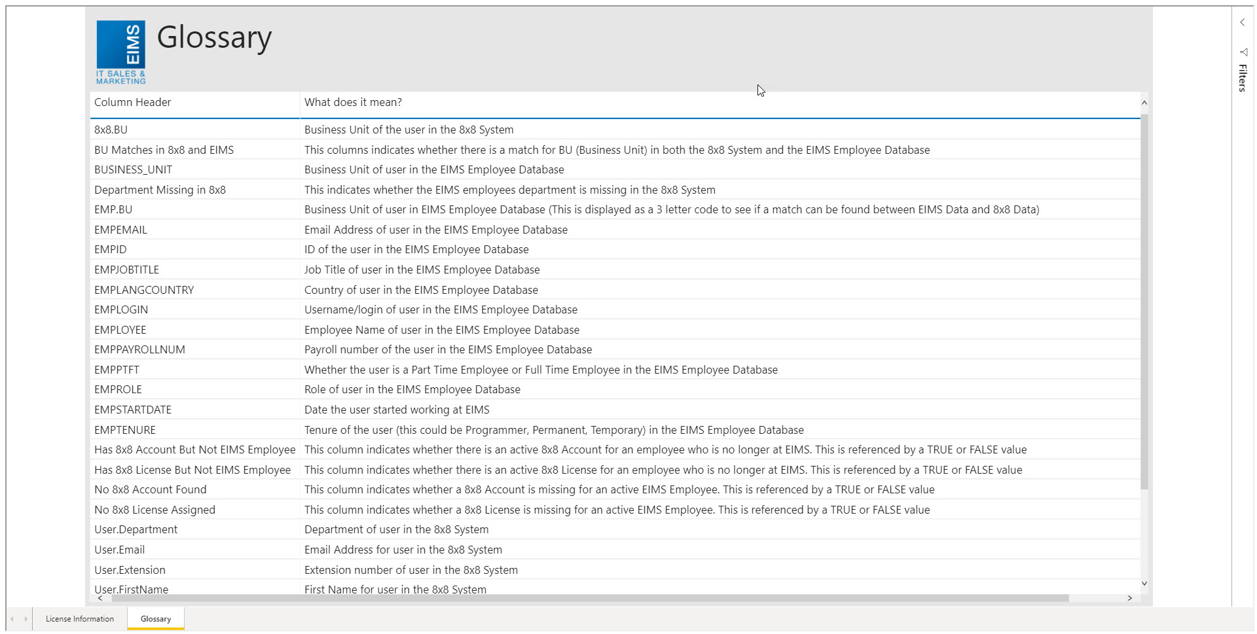
Task: Click the horizontal scroll left arrow
Action: [x=100, y=598]
